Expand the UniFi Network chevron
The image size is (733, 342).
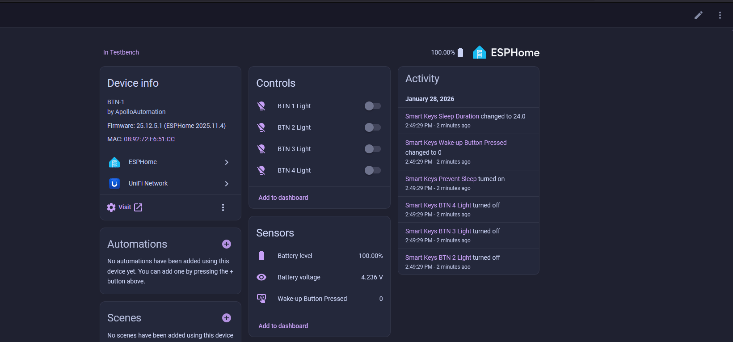pyautogui.click(x=227, y=184)
